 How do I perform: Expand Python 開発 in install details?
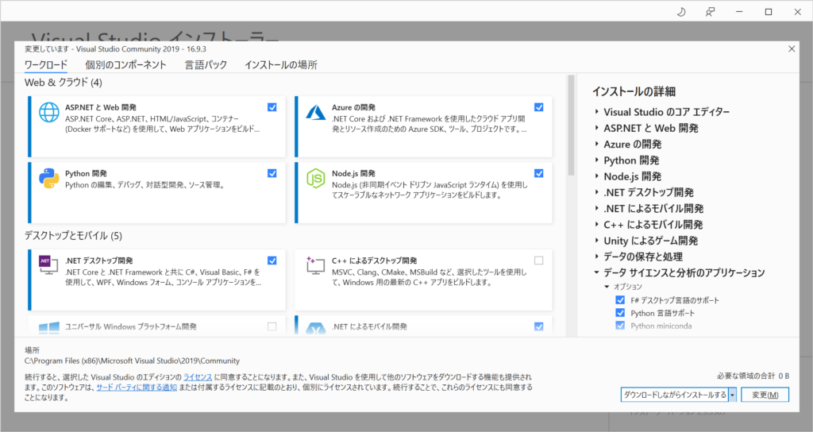(x=597, y=160)
